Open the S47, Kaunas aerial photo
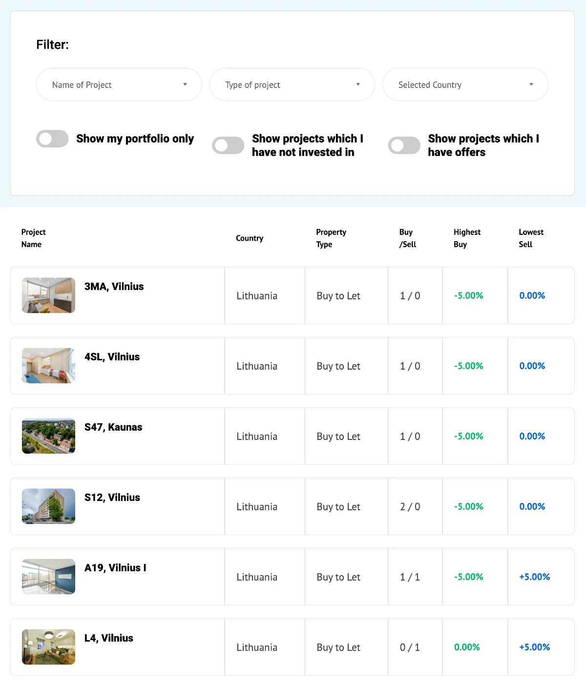The image size is (586, 687). coord(49,436)
